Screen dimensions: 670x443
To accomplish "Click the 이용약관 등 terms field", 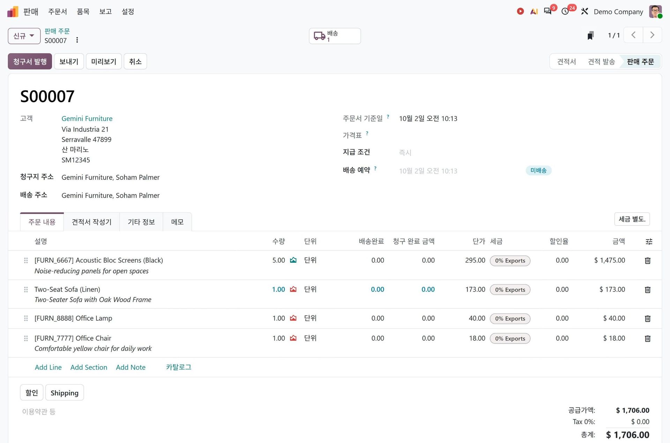I will pos(38,411).
